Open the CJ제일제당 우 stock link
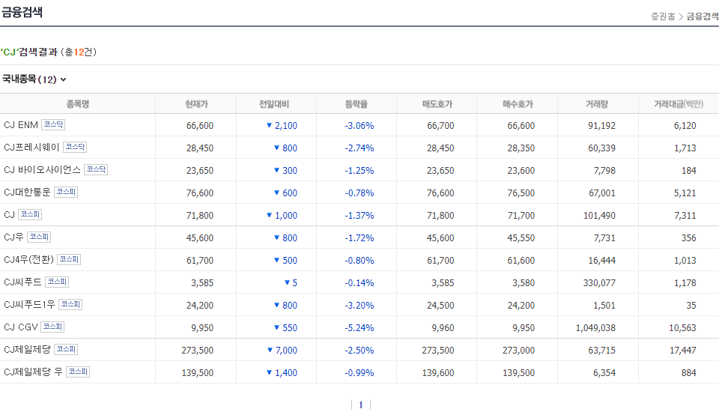The image size is (728, 415). pos(33,372)
